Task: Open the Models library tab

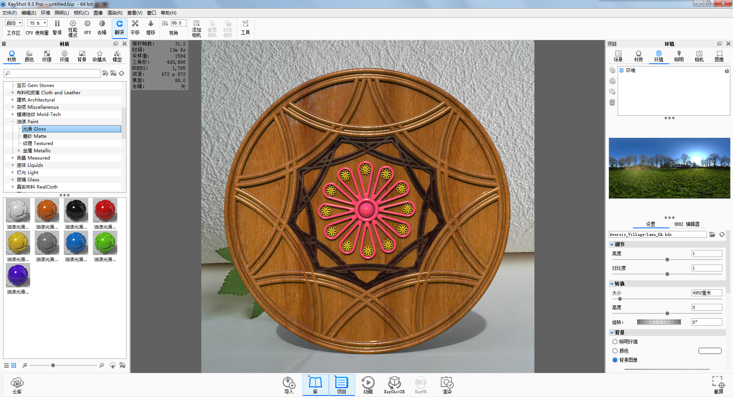Action: (x=117, y=56)
